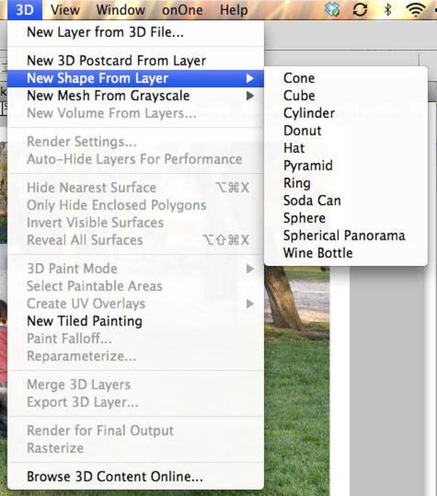The width and height of the screenshot is (437, 496).
Task: Choose the Cube shape option
Action: [x=299, y=96]
